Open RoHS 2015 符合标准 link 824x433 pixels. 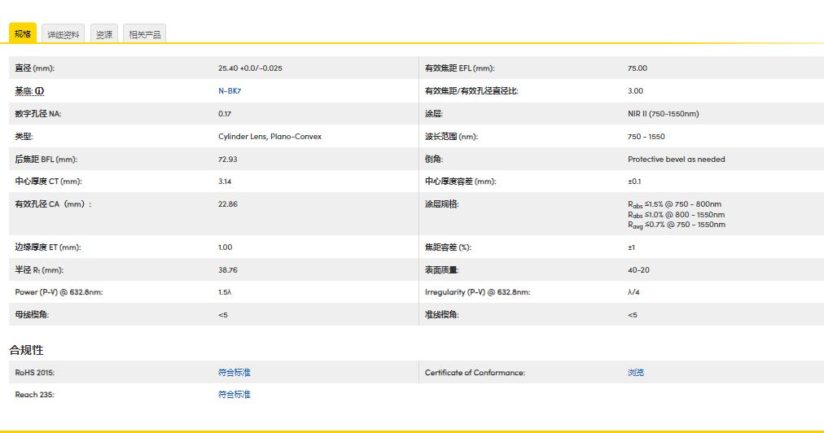pos(234,372)
